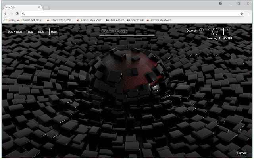Maximize the Chrome window
The image size is (254, 159).
tap(239, 4)
